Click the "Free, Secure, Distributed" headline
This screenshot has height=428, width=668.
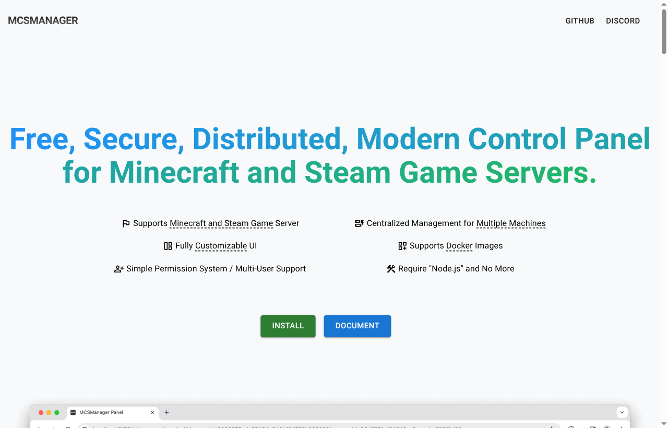330,156
